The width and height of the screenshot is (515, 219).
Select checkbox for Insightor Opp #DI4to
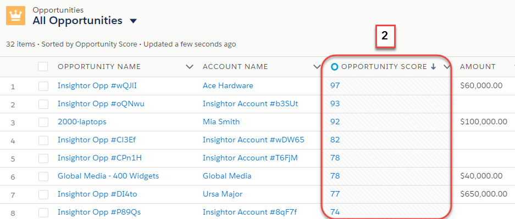[43, 194]
